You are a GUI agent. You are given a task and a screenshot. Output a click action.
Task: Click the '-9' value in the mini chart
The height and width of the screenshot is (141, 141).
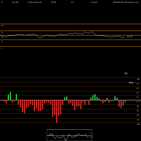click(x=90, y=134)
